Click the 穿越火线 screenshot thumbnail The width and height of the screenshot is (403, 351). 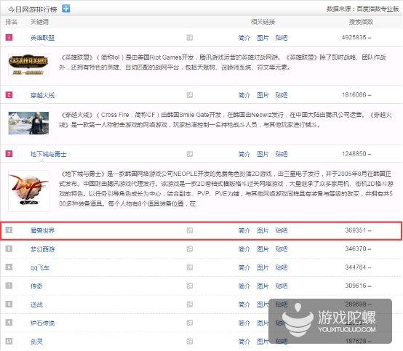28,123
